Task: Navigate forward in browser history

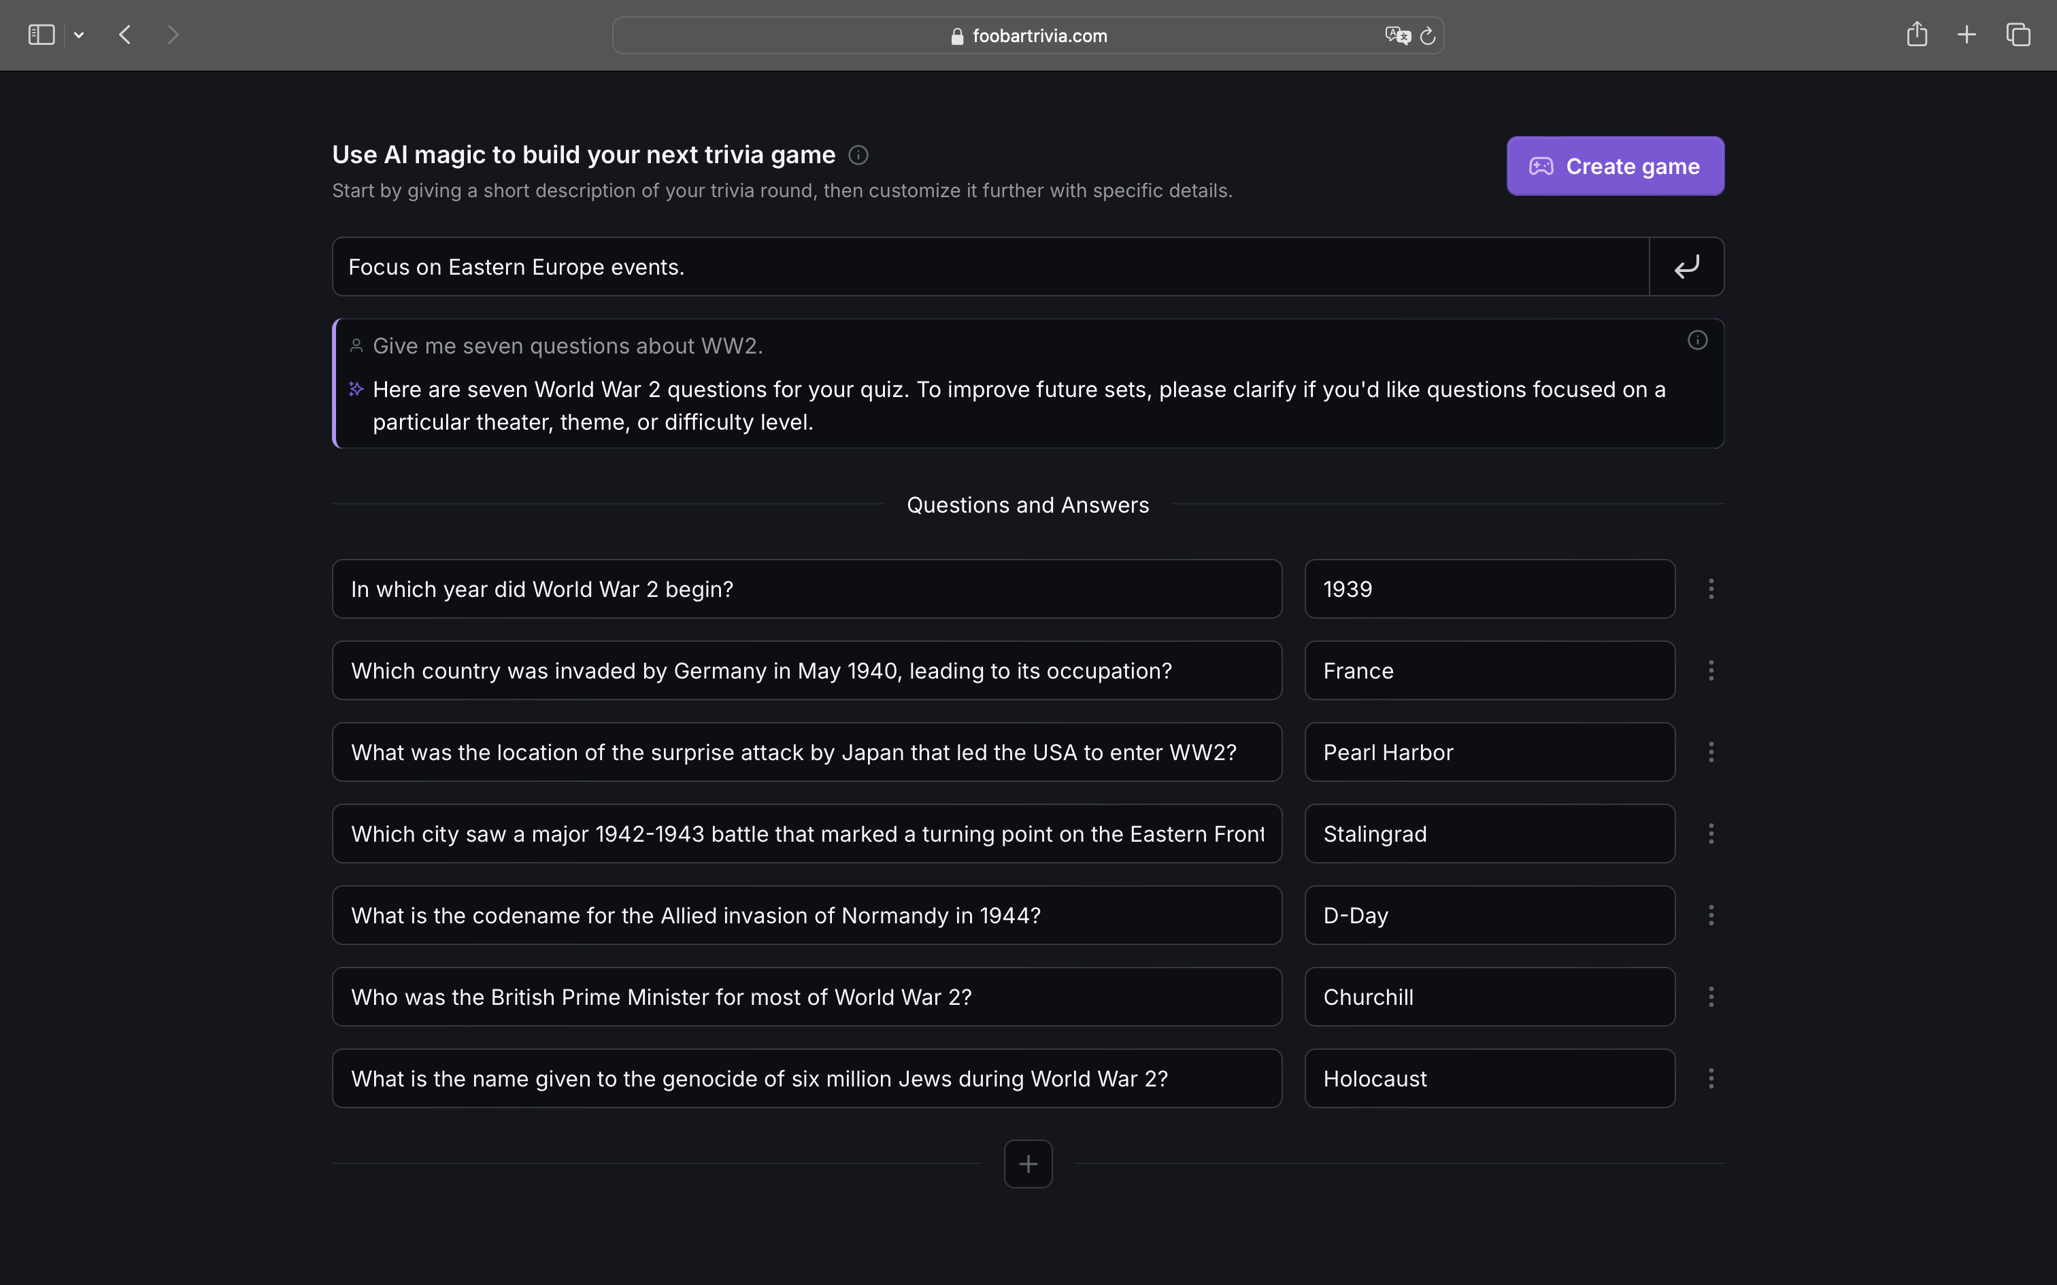Action: pyautogui.click(x=173, y=34)
